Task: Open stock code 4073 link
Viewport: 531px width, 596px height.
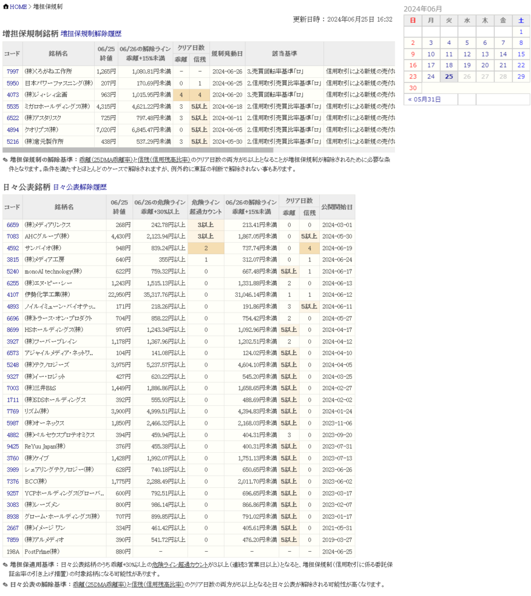Action: coord(13,95)
